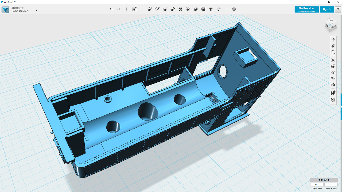Image resolution: width=342 pixels, height=192 pixels.
Task: Click the Linear Snap value field
Action: (317, 185)
